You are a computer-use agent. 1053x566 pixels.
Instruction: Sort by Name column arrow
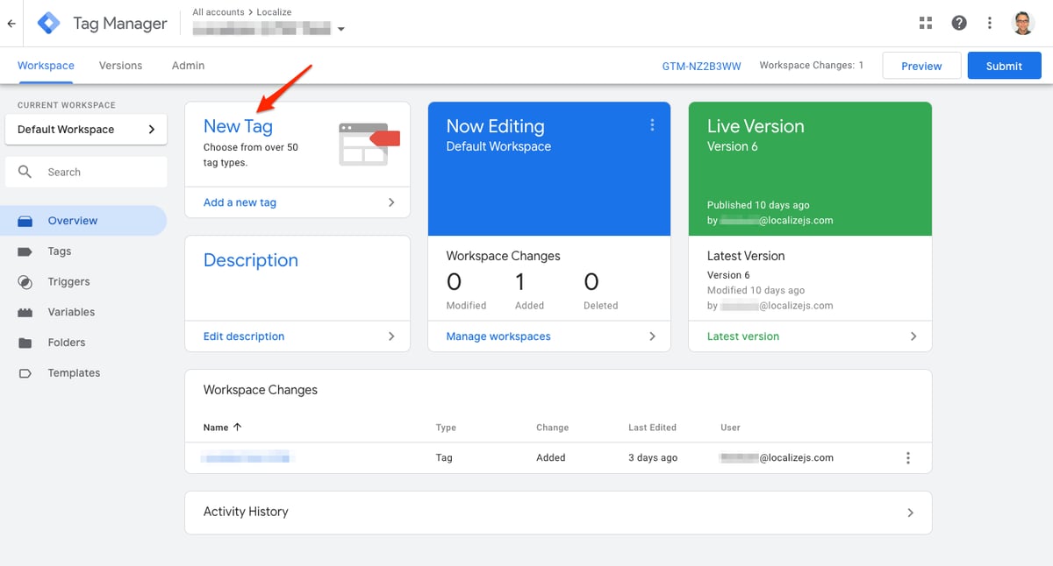pyautogui.click(x=237, y=428)
